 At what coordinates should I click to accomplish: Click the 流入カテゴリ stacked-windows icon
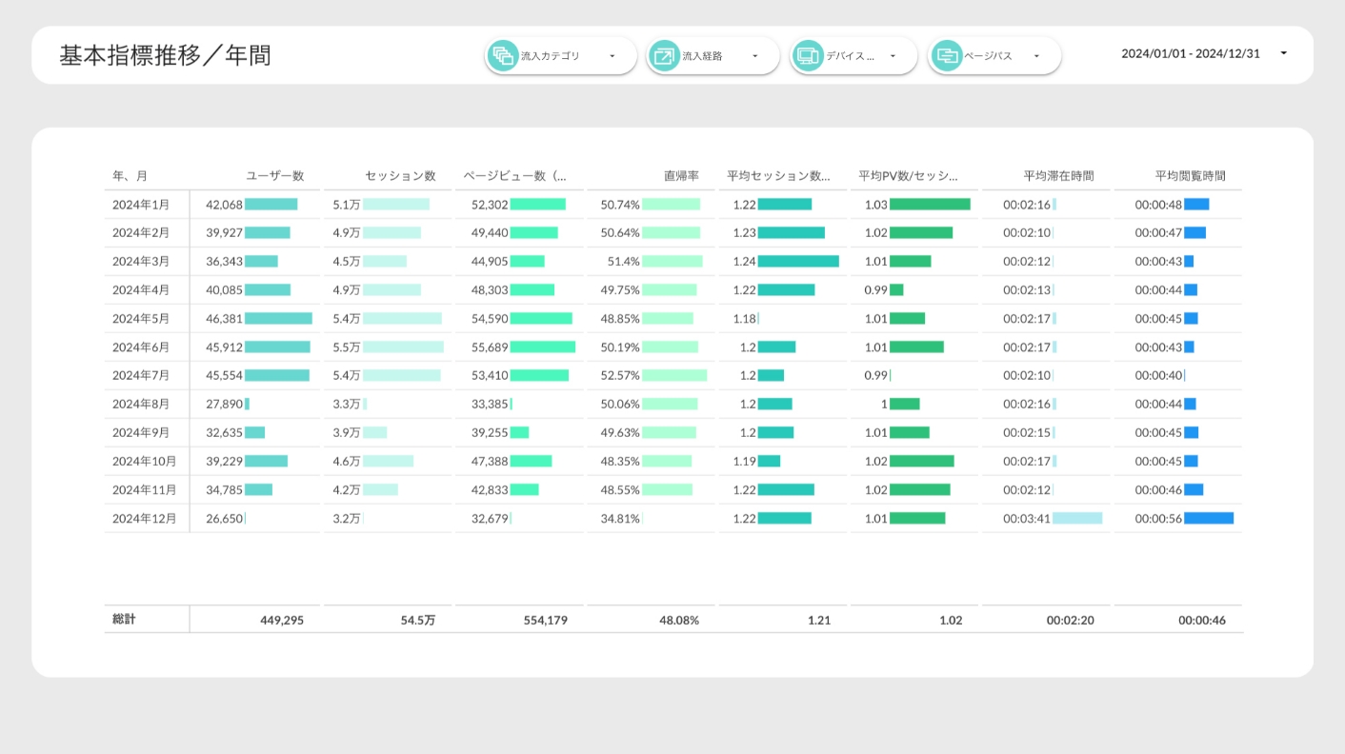tap(502, 56)
